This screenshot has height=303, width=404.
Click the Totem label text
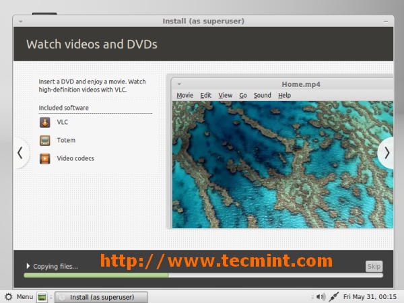click(66, 140)
